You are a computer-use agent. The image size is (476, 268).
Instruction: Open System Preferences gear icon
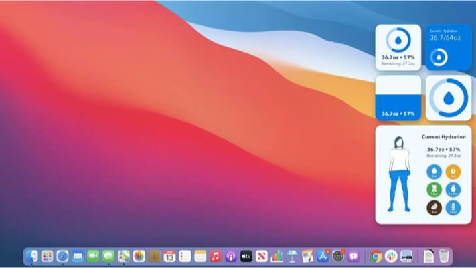click(x=338, y=257)
